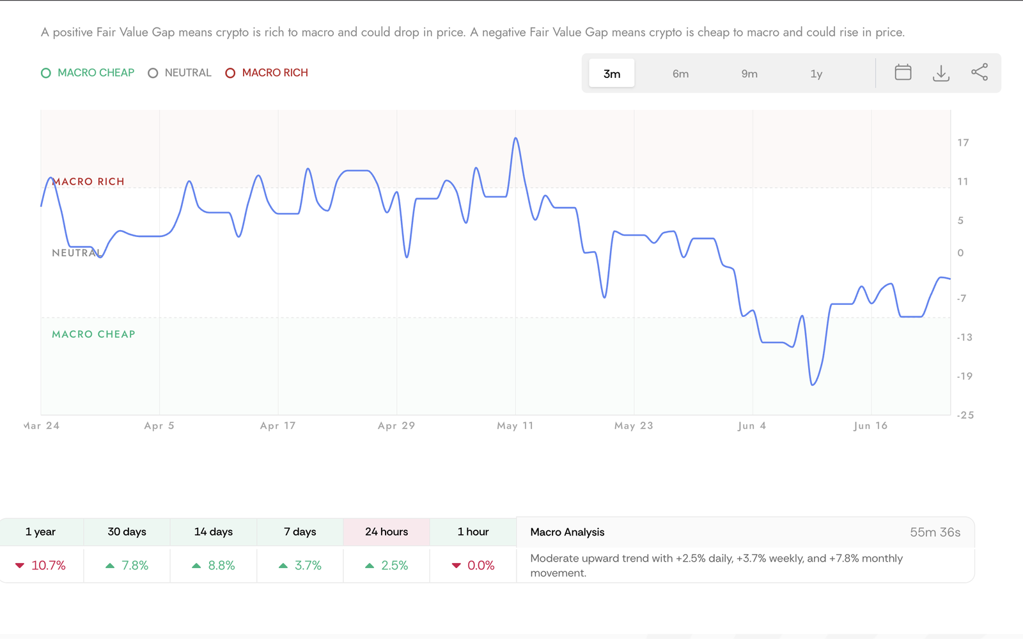Click the Macro Analysis summary text
Screen dimensions: 1023x639
coord(716,566)
